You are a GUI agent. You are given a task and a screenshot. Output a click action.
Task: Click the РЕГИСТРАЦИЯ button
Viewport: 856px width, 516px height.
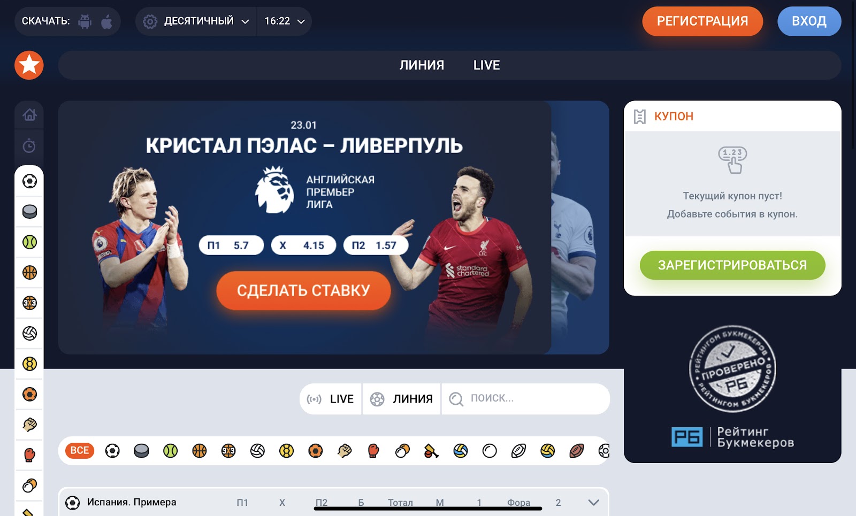click(x=702, y=21)
